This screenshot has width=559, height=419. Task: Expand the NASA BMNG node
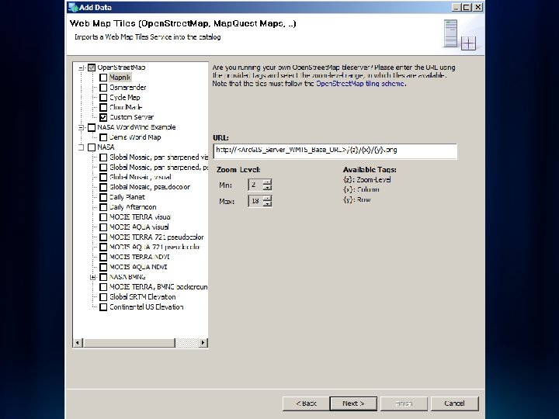pos(93,277)
